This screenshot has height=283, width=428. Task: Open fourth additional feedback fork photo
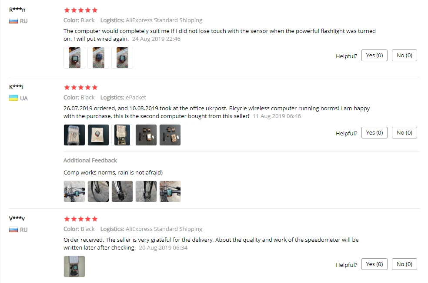tap(146, 191)
